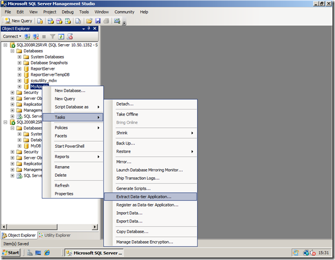Open the Object Explorer window position dropdown

coord(84,28)
